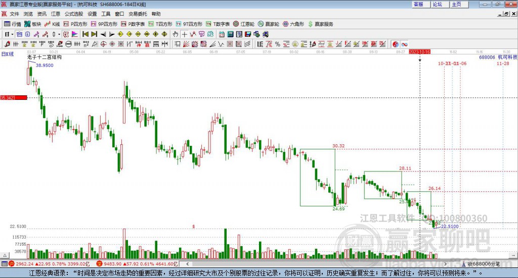This screenshot has height=278, width=518.
Task: Click the 杭可科技 stock name
Action: tap(507, 58)
